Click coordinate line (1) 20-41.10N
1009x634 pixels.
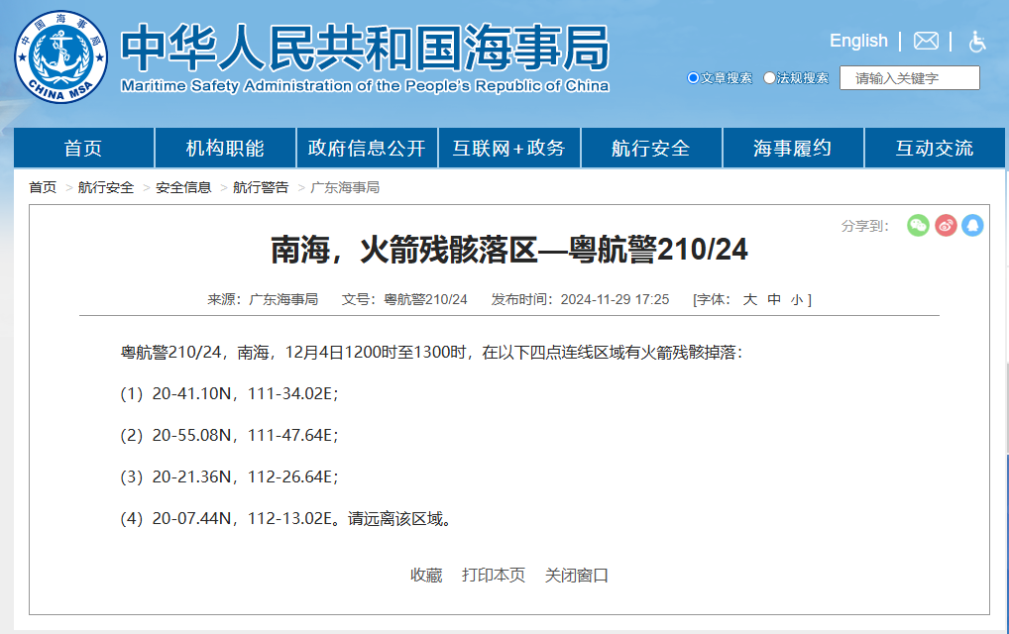pos(230,393)
